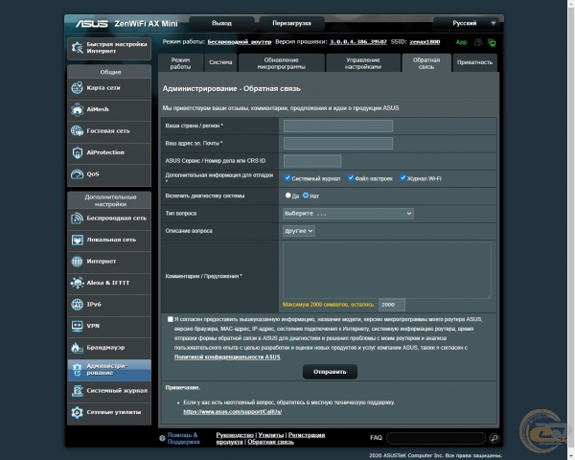
Task: Open the Network Tools (Сетевые утилиты) icon
Action: 77,412
